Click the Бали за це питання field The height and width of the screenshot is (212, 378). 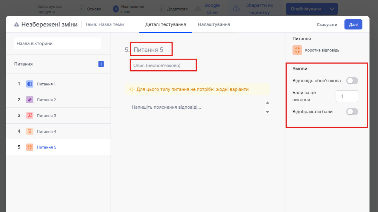pos(347,96)
